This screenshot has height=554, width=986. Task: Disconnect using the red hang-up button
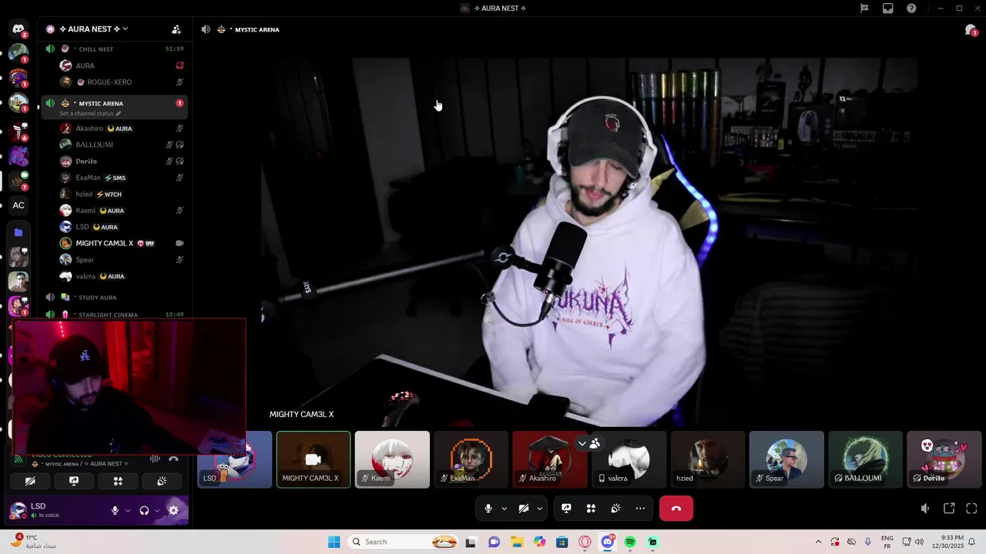click(676, 509)
